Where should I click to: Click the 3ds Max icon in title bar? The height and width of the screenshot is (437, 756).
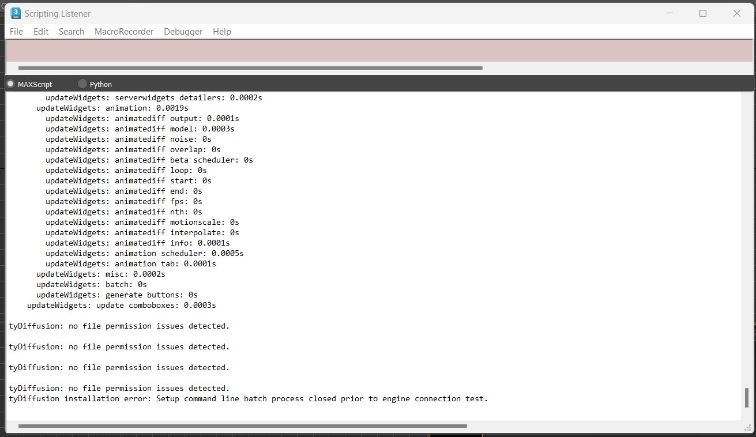[x=16, y=13]
